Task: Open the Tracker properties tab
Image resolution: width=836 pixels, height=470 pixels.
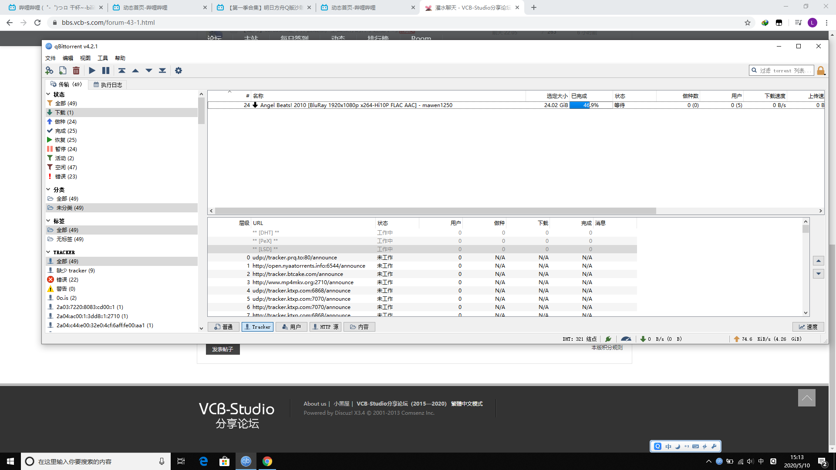Action: click(x=257, y=327)
